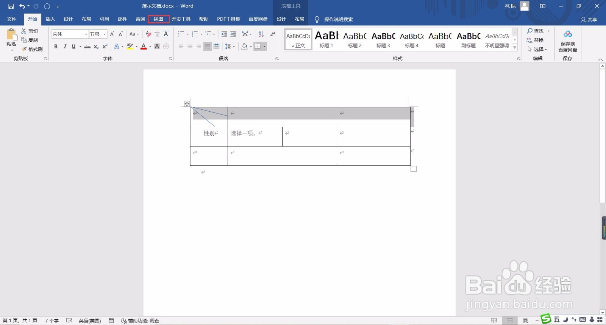Expand the styles gallery more arrow
This screenshot has height=325, width=606.
[515, 48]
